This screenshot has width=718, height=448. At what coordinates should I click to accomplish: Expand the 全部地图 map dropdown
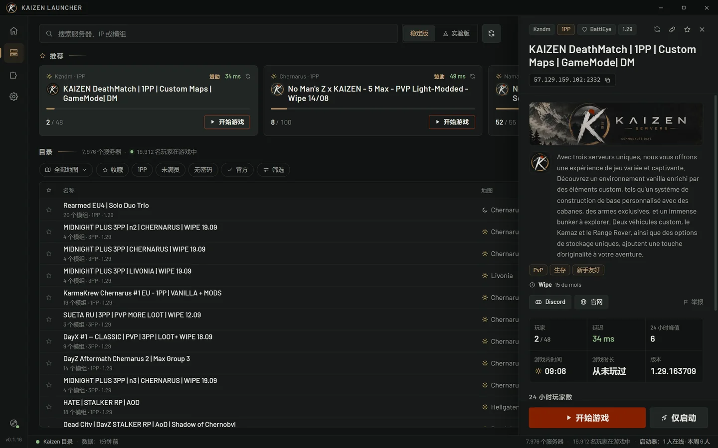click(x=66, y=170)
